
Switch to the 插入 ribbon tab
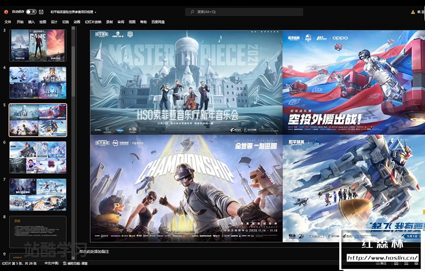pyautogui.click(x=31, y=22)
